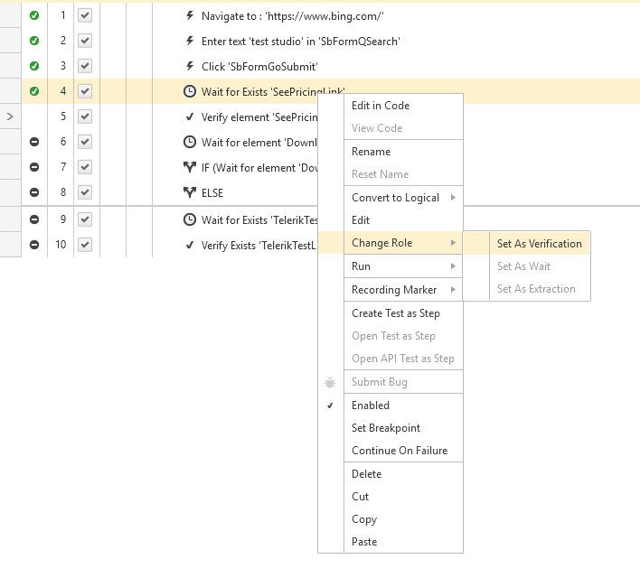640x578 pixels.
Task: Open the Run submenu arrow
Action: pos(452,266)
